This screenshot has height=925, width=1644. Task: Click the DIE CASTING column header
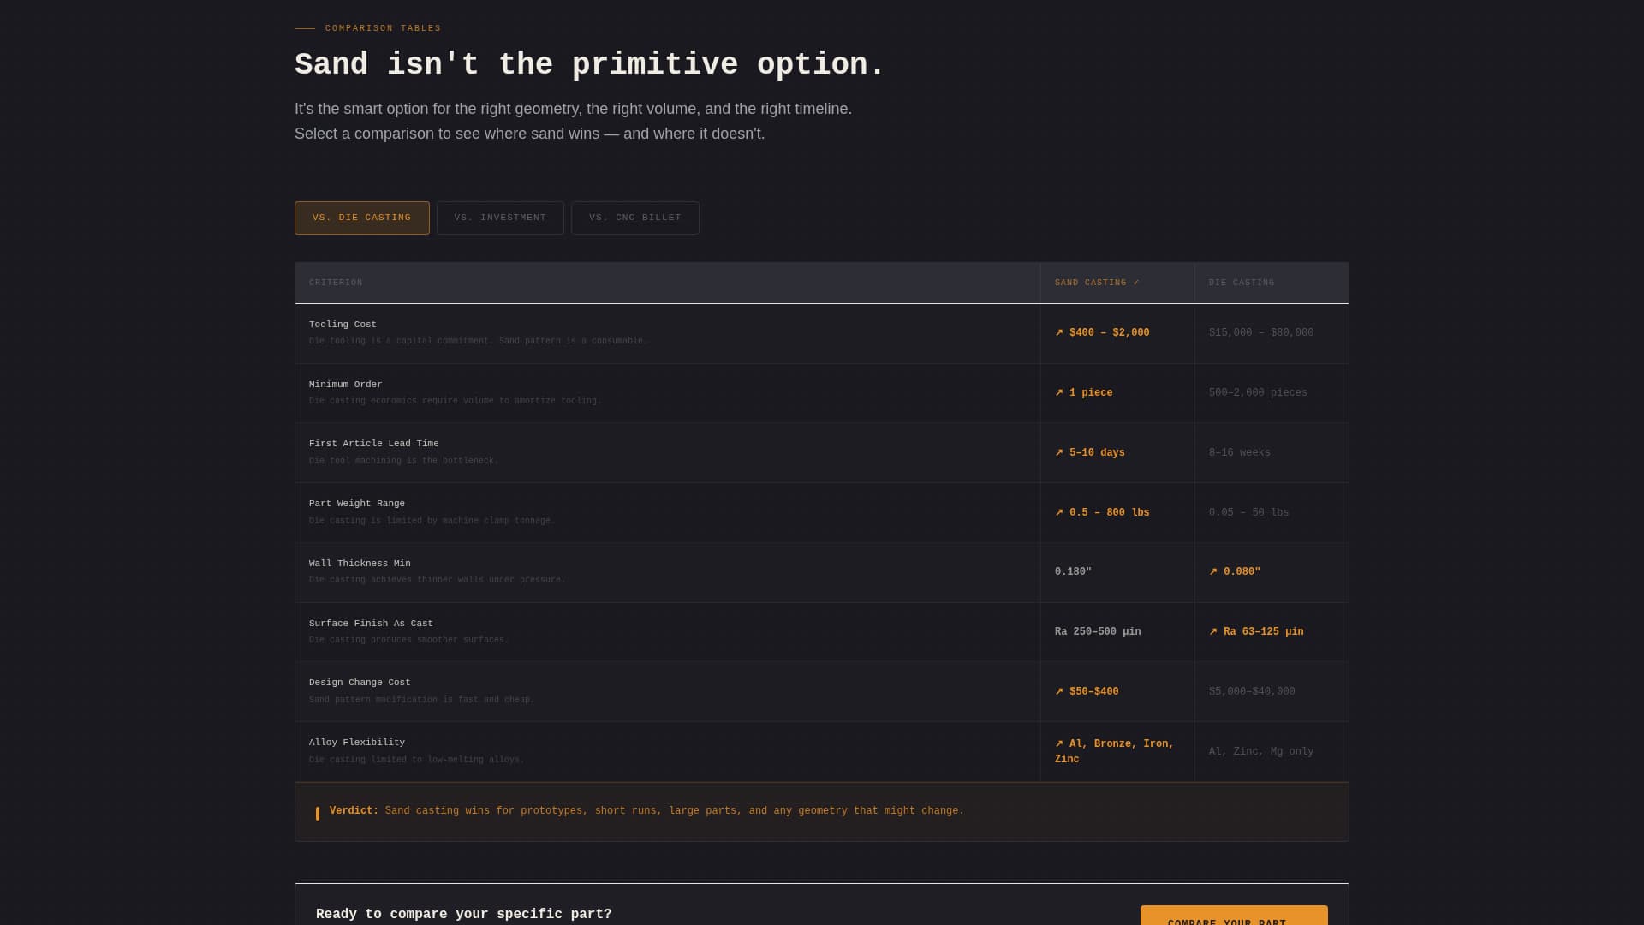coord(1241,283)
